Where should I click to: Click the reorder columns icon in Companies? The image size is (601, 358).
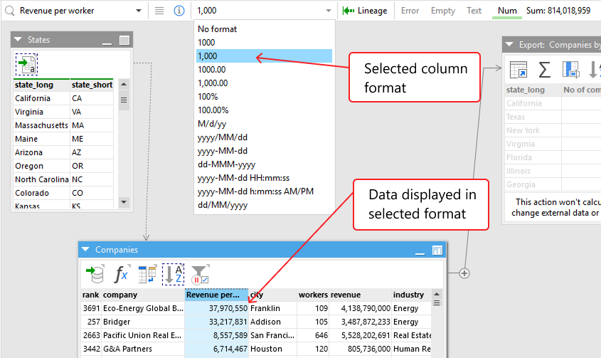tap(147, 274)
